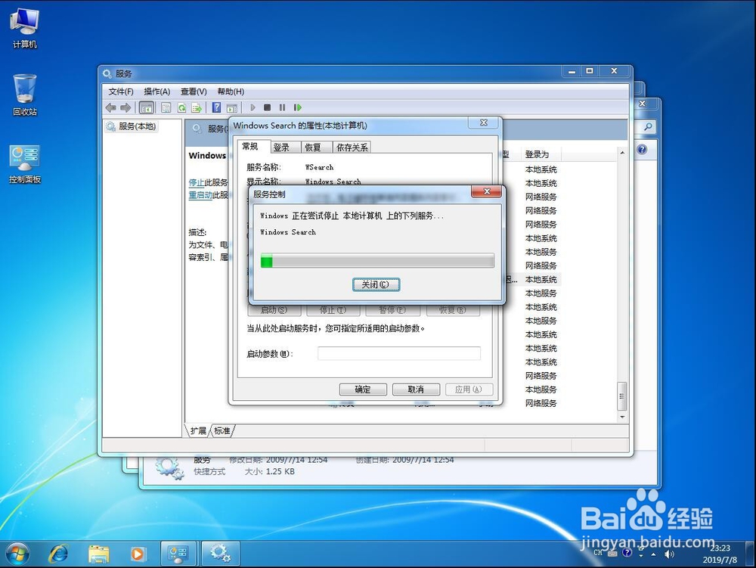This screenshot has height=568, width=756.
Task: Select the Stop Service toolbar icon
Action: [x=267, y=107]
